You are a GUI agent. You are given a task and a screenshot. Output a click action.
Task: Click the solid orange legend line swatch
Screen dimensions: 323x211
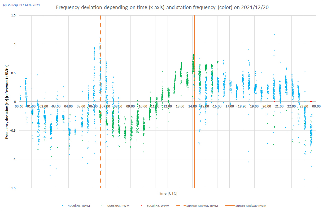pos(229,206)
